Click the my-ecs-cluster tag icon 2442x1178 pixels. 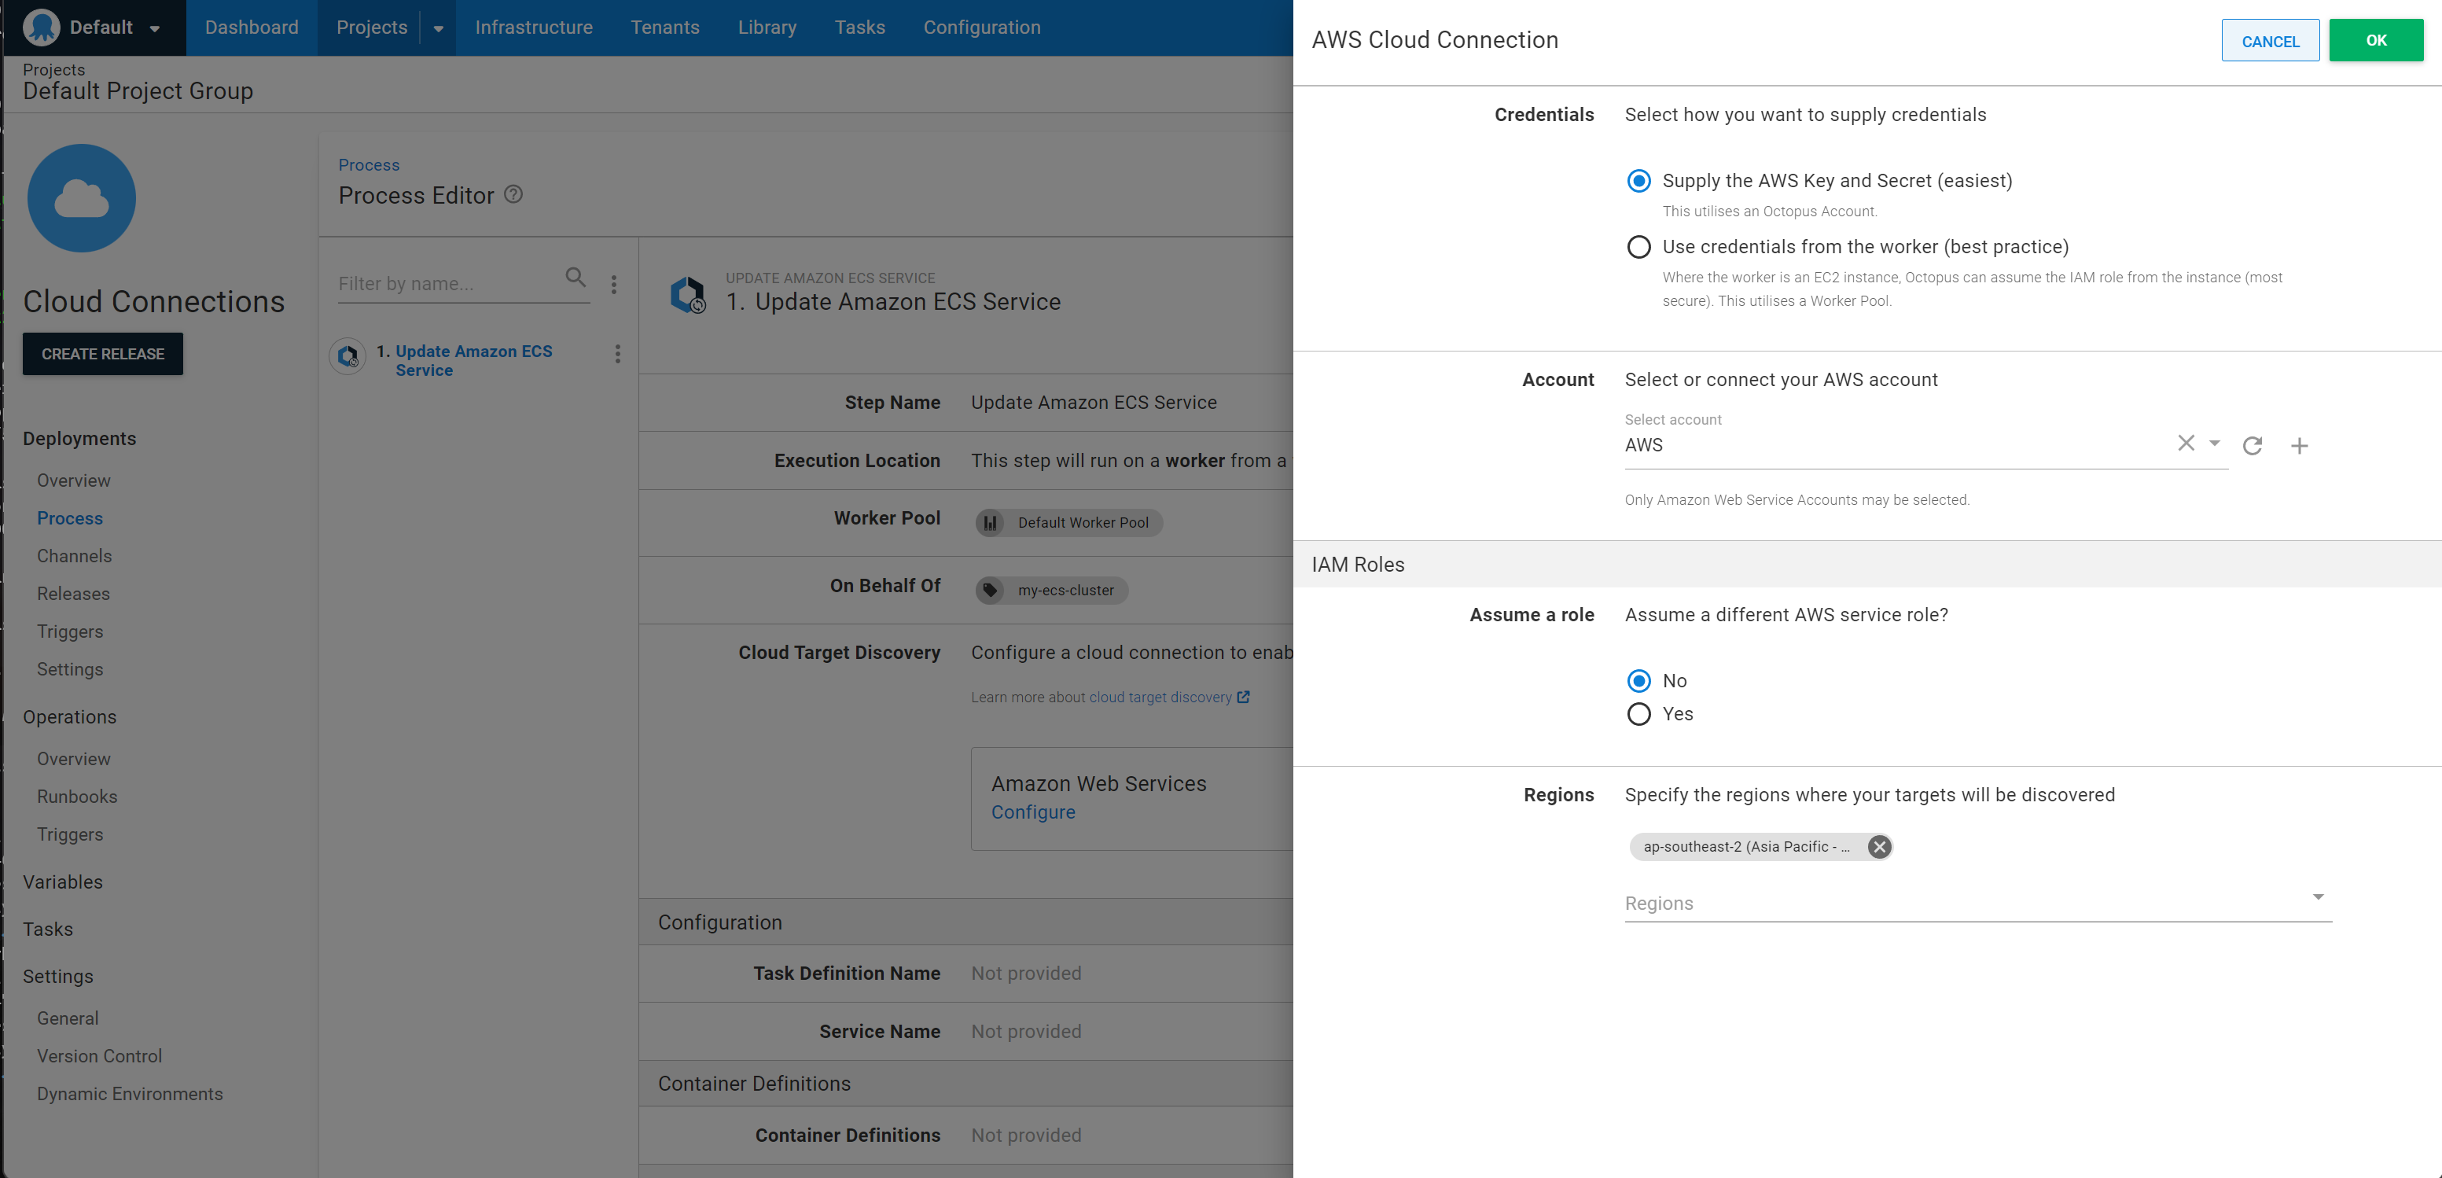pos(990,590)
